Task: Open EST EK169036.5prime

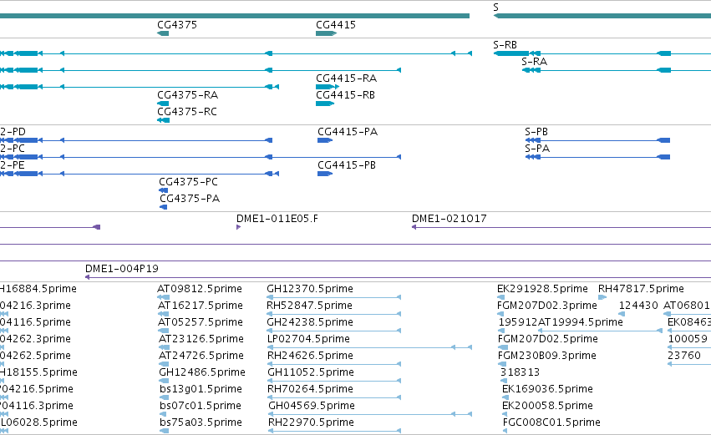Action: 547,389
